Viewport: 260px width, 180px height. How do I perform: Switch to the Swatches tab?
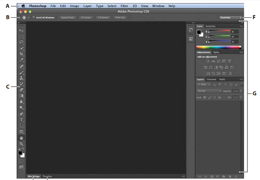211,26
